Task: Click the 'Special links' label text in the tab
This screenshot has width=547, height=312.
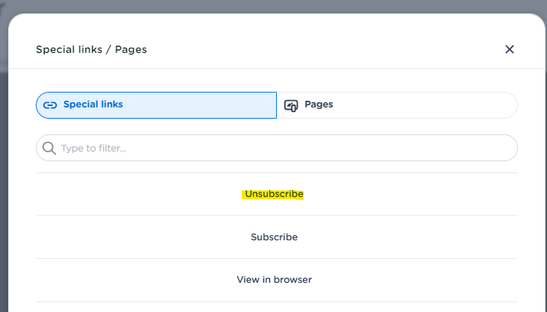Action: click(93, 104)
